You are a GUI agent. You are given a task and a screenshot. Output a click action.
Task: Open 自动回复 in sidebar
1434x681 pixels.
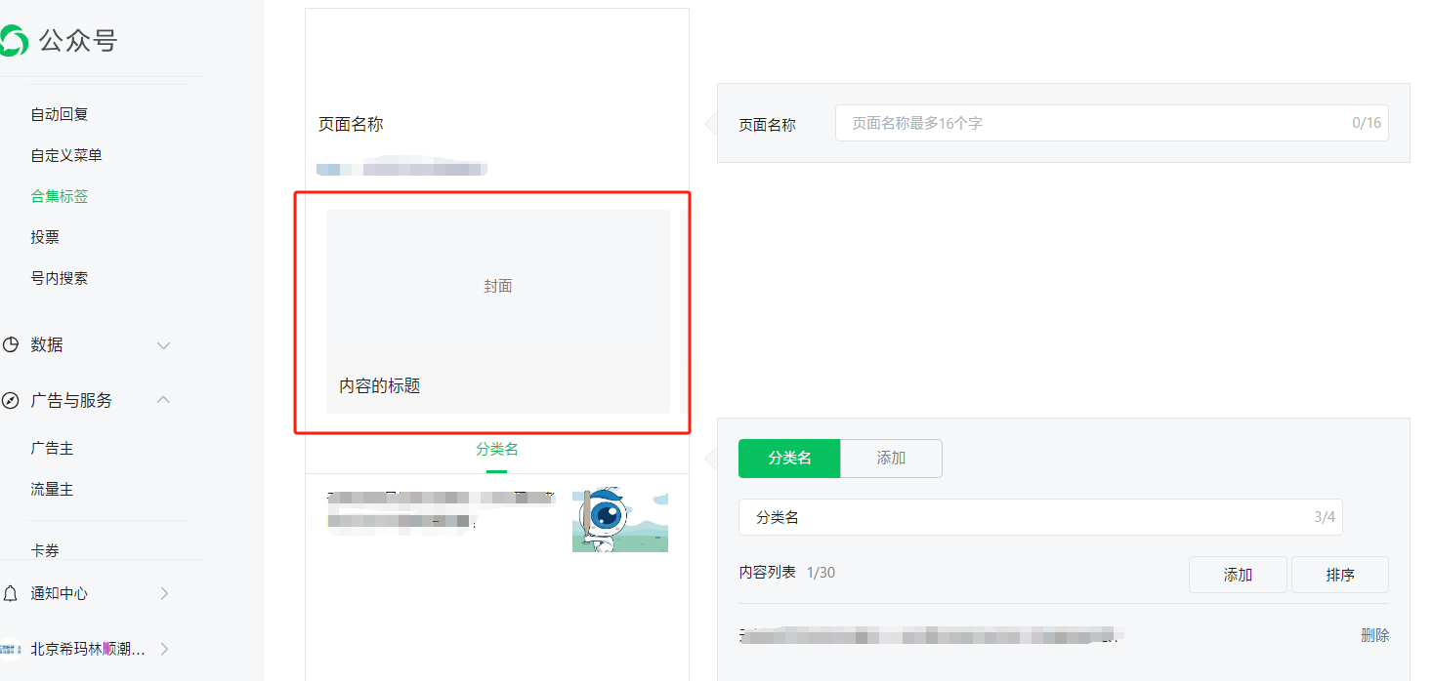tap(60, 114)
